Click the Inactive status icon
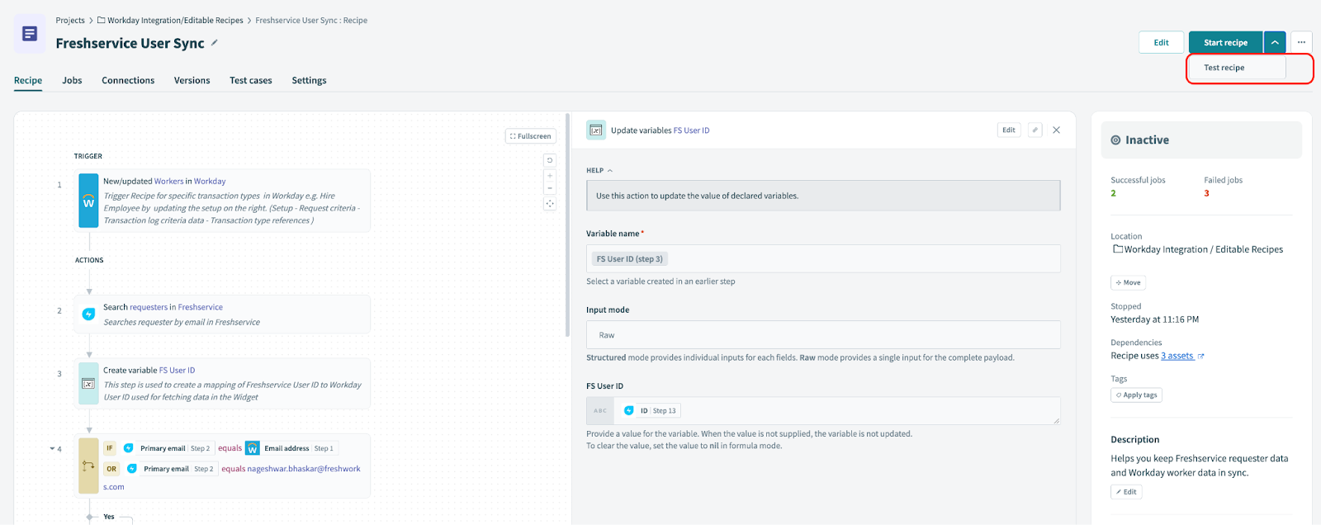Image resolution: width=1321 pixels, height=525 pixels. pos(1115,140)
